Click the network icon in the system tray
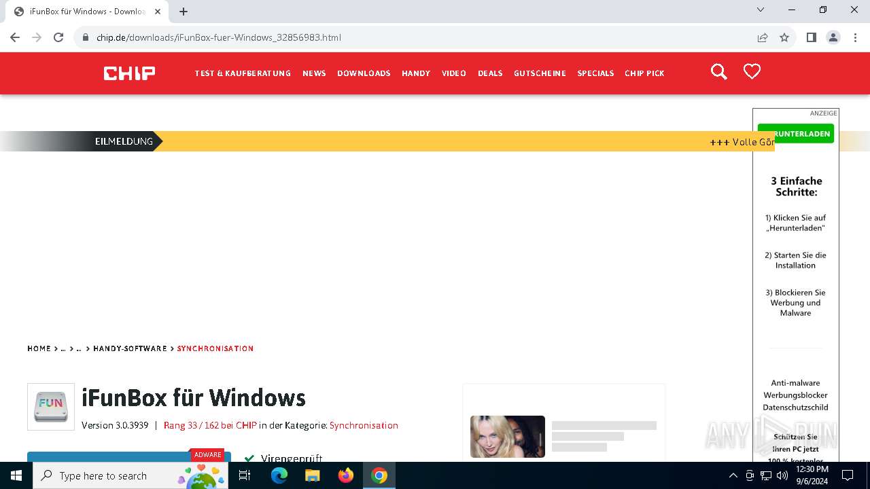Image resolution: width=870 pixels, height=489 pixels. (x=766, y=475)
